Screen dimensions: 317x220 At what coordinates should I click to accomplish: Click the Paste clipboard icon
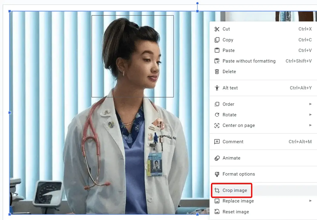point(217,50)
